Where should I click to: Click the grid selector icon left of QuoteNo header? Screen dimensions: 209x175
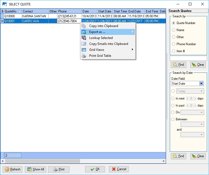pyautogui.click(x=2, y=11)
